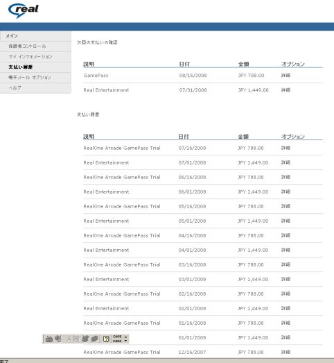The width and height of the screenshot is (334, 363).
Task: Open 詳細 for Real Entertainment 07/31/2008
Action: 285,90
